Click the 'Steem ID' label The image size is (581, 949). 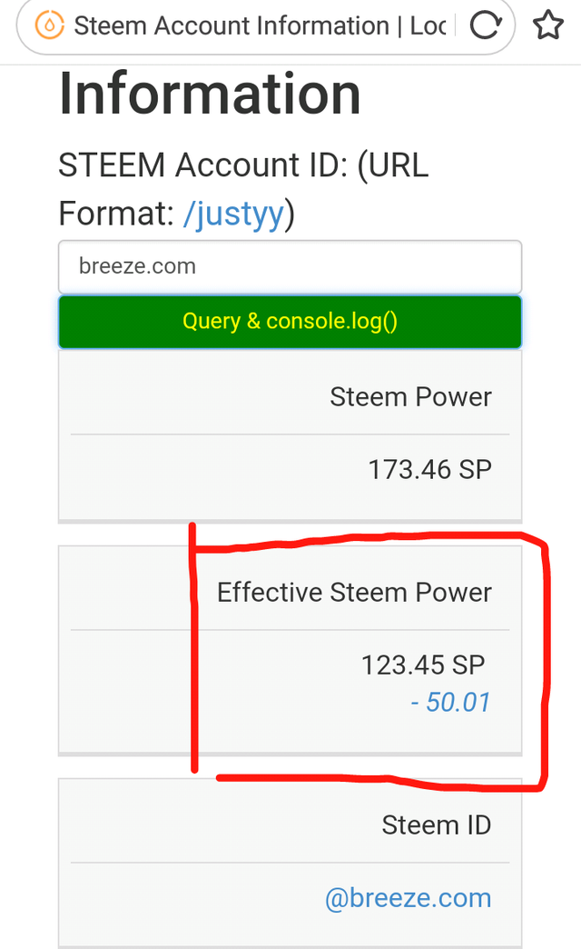(x=436, y=825)
